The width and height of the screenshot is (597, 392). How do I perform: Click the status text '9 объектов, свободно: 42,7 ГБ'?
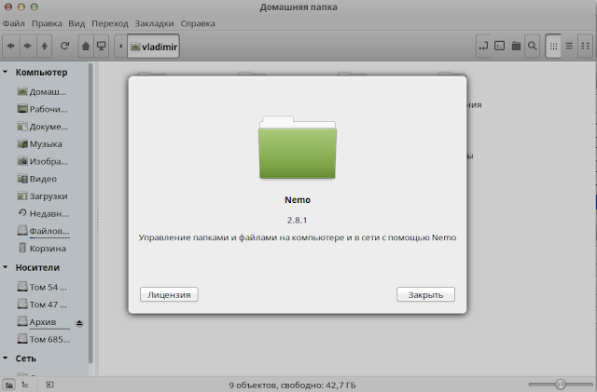pyautogui.click(x=292, y=385)
